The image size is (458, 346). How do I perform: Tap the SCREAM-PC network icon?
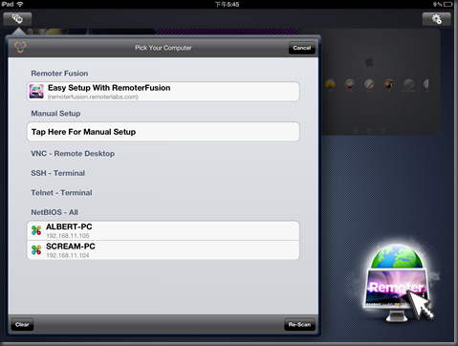coord(36,249)
